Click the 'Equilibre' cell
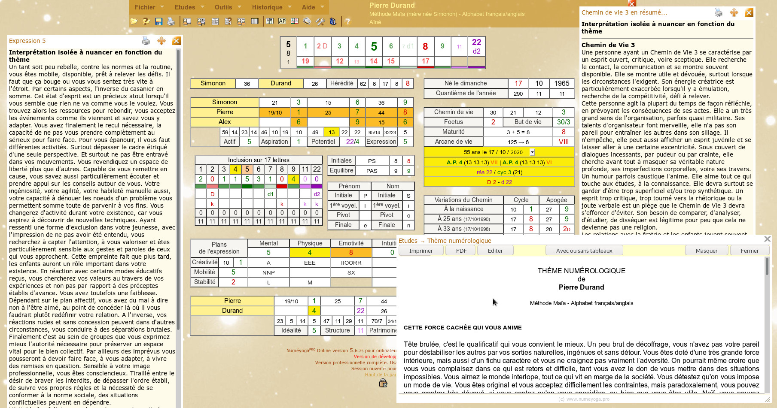 [x=341, y=170]
